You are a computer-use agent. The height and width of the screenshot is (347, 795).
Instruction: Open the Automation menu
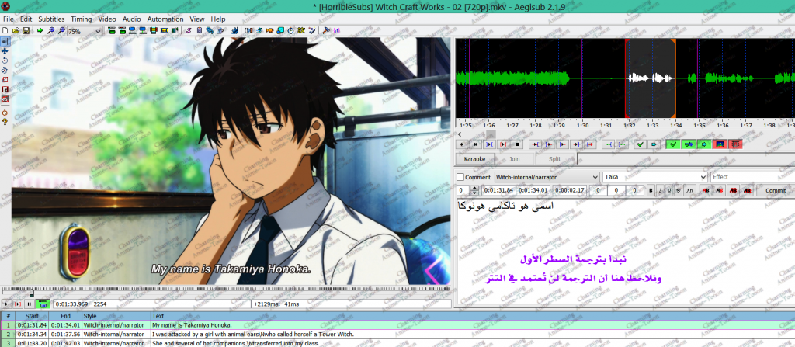tap(165, 19)
